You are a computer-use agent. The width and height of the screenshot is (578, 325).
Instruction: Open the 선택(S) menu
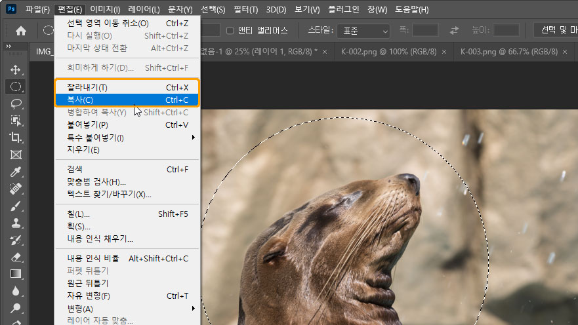click(x=213, y=10)
